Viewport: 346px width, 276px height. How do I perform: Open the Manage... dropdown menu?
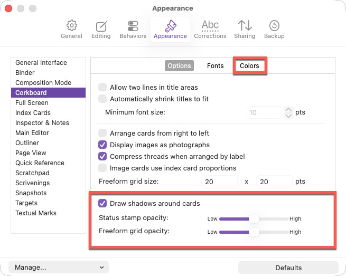(x=59, y=268)
